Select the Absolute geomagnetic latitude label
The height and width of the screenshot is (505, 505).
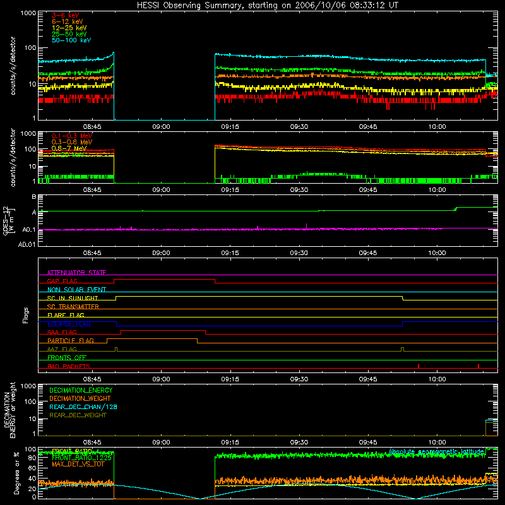click(x=436, y=451)
